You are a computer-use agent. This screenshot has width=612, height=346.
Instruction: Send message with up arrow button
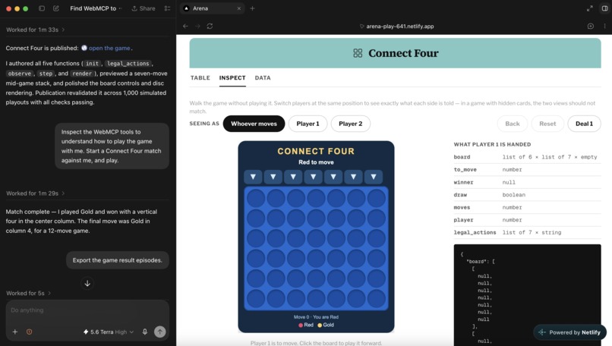(x=159, y=332)
